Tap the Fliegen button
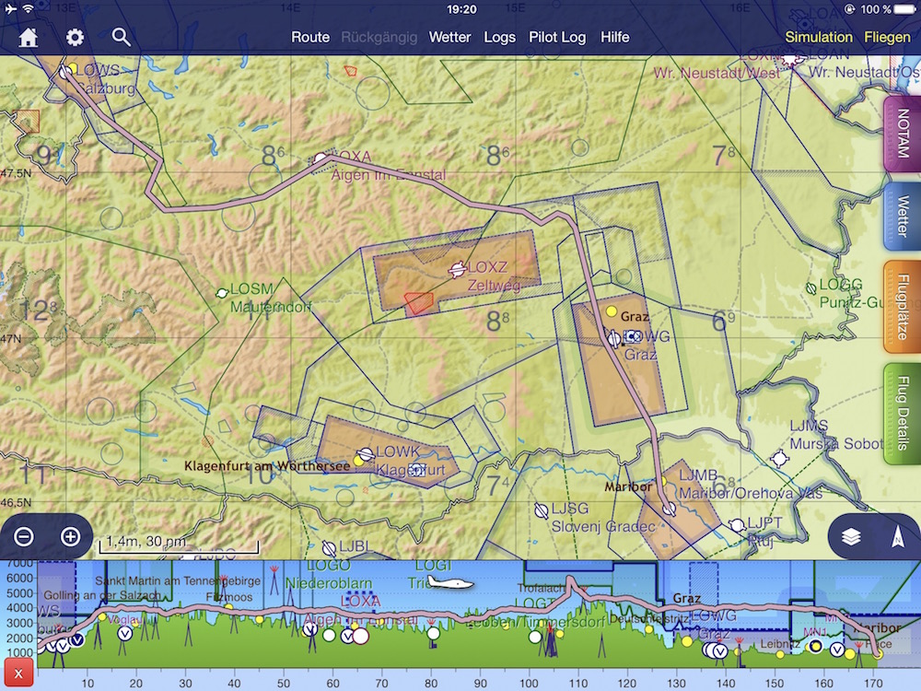Screen dimensions: 921x691 click(887, 37)
